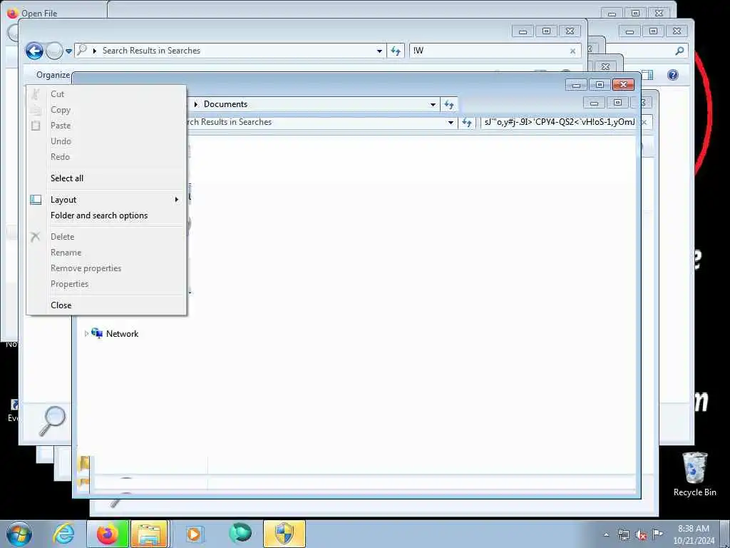Viewport: 730px width, 548px height.
Task: Choose Select all in the Organize menu
Action: point(107,178)
